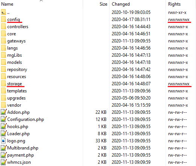Screen dimensions: 196x166
Task: Select the controllers folder icon
Action: (3, 27)
